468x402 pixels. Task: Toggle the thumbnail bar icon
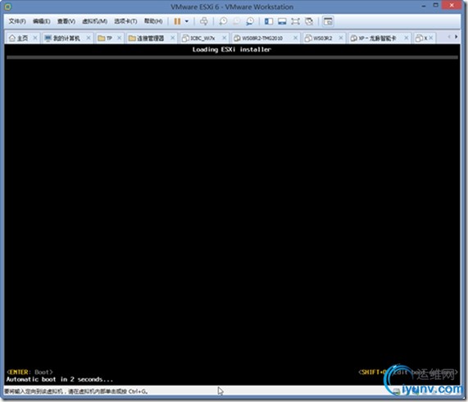[282, 21]
